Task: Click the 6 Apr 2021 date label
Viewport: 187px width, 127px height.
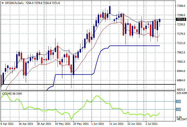Action: coord(7,124)
